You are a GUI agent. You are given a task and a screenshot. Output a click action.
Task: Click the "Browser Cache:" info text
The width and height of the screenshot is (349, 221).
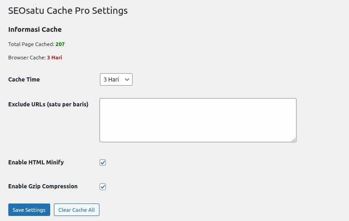tap(27, 58)
